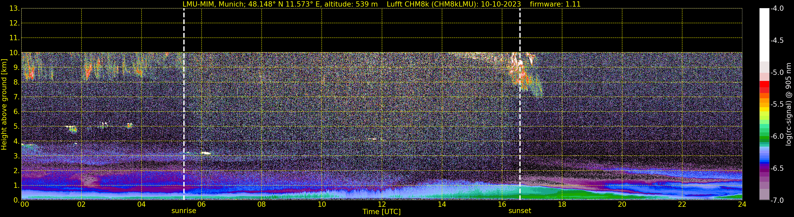Click the time axis tick label '08'
The image size is (794, 217).
point(262,204)
